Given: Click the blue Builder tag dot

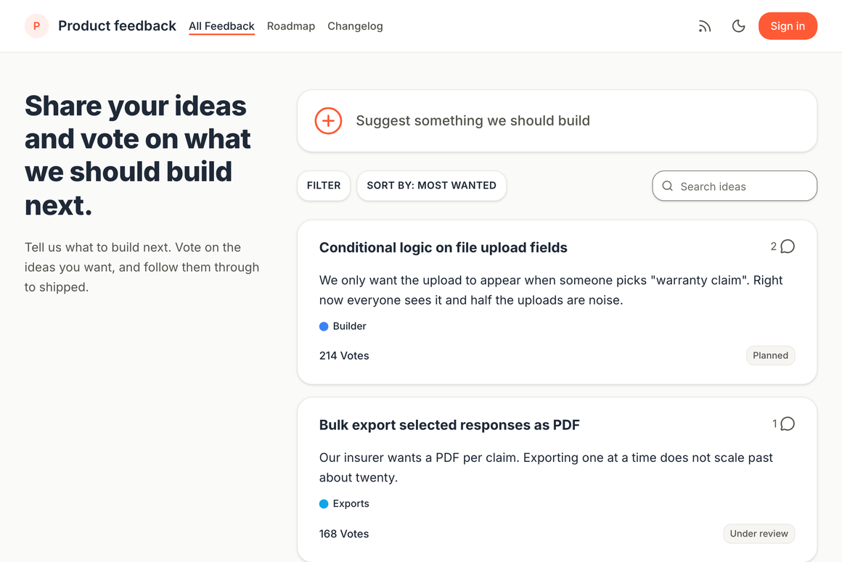Looking at the screenshot, I should tap(324, 326).
